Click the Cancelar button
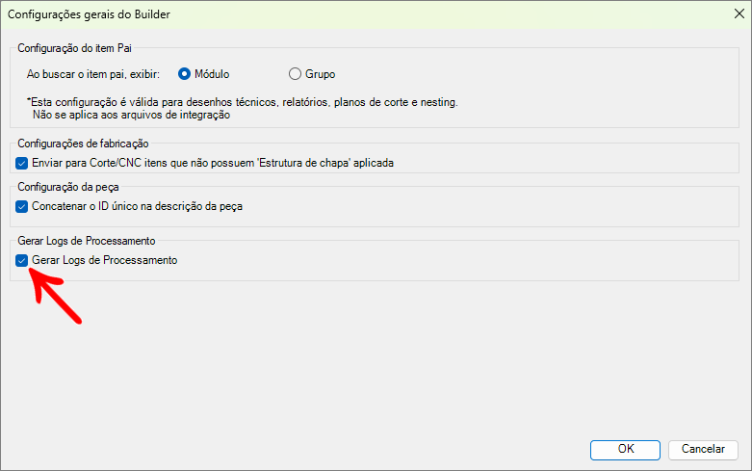 703,450
